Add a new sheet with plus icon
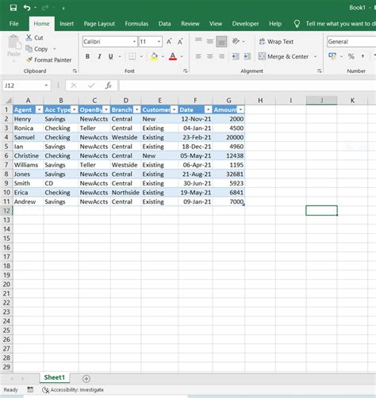This screenshot has width=376, height=398. (x=86, y=379)
